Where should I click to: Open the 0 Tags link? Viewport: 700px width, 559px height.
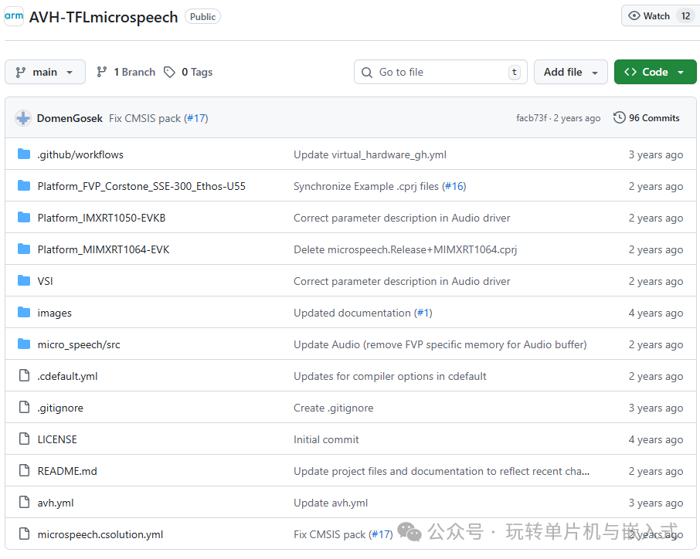[188, 72]
